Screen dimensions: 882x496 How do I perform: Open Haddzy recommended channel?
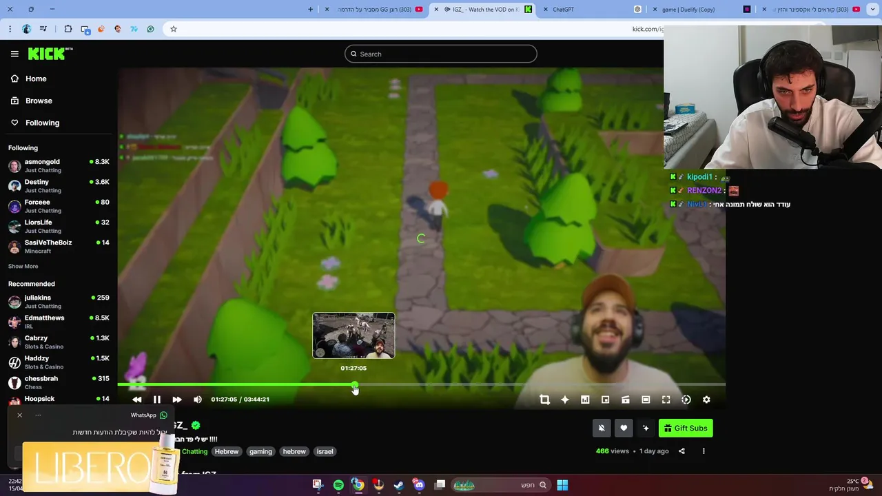(x=59, y=362)
